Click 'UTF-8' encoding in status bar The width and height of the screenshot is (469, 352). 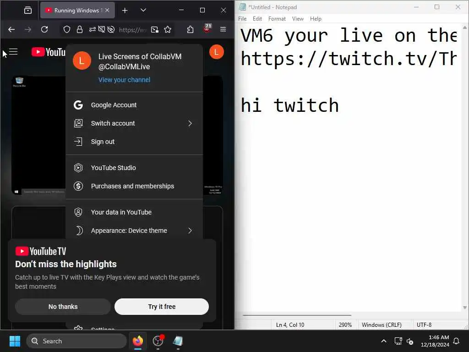point(424,325)
